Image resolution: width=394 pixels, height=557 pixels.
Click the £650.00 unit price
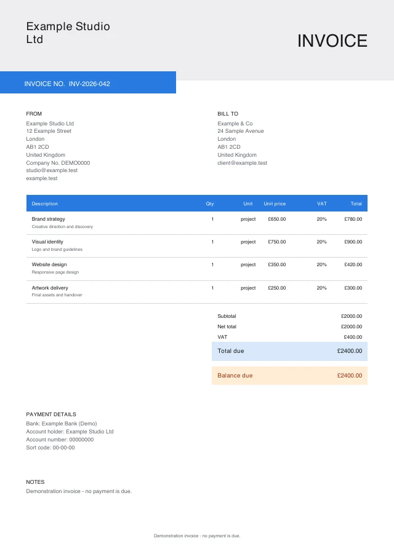(x=276, y=219)
